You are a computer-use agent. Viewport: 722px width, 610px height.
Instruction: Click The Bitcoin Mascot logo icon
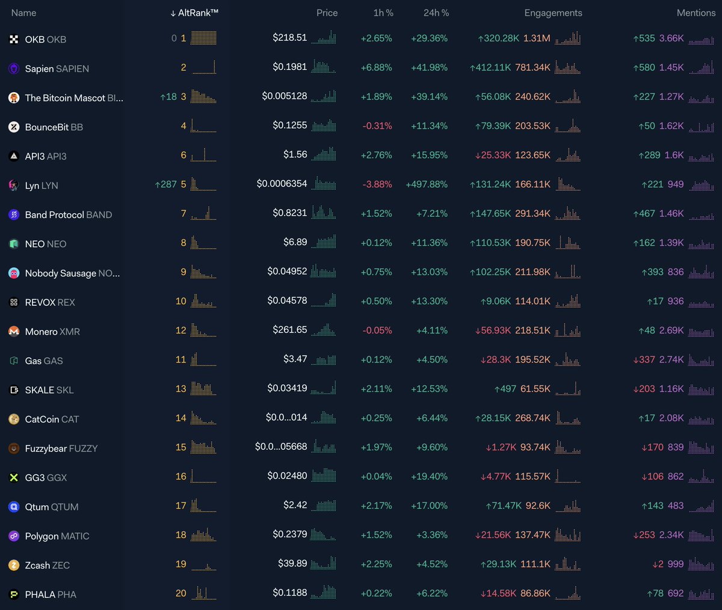pyautogui.click(x=14, y=98)
